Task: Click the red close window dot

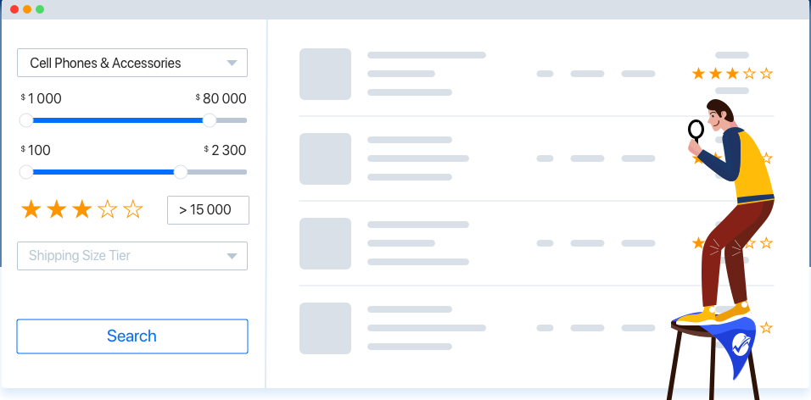Action: click(x=14, y=8)
